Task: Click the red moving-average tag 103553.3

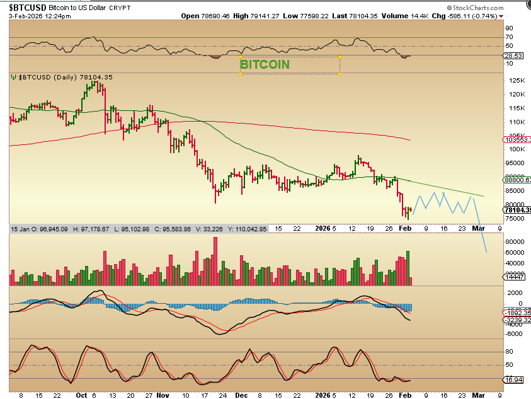Action: (517, 140)
